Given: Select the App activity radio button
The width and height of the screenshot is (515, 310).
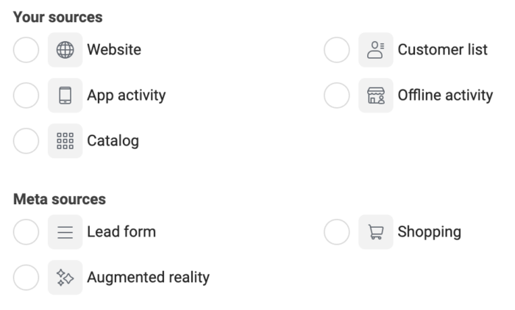Looking at the screenshot, I should [26, 95].
